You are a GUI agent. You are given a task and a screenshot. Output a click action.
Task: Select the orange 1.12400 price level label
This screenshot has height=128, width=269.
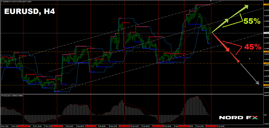pyautogui.click(x=266, y=5)
